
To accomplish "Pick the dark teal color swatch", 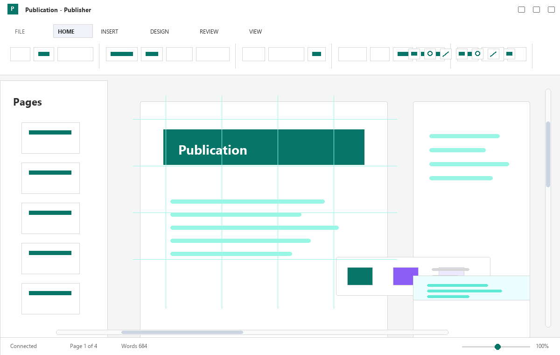I will point(360,276).
